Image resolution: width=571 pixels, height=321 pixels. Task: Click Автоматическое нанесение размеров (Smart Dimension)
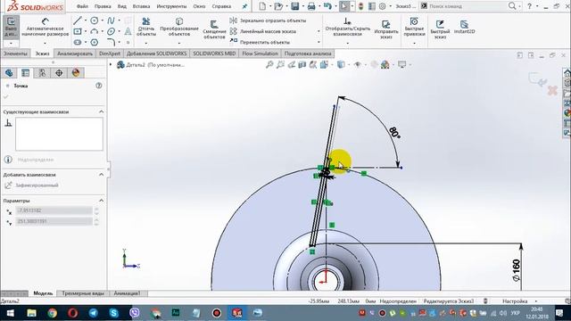point(46,27)
